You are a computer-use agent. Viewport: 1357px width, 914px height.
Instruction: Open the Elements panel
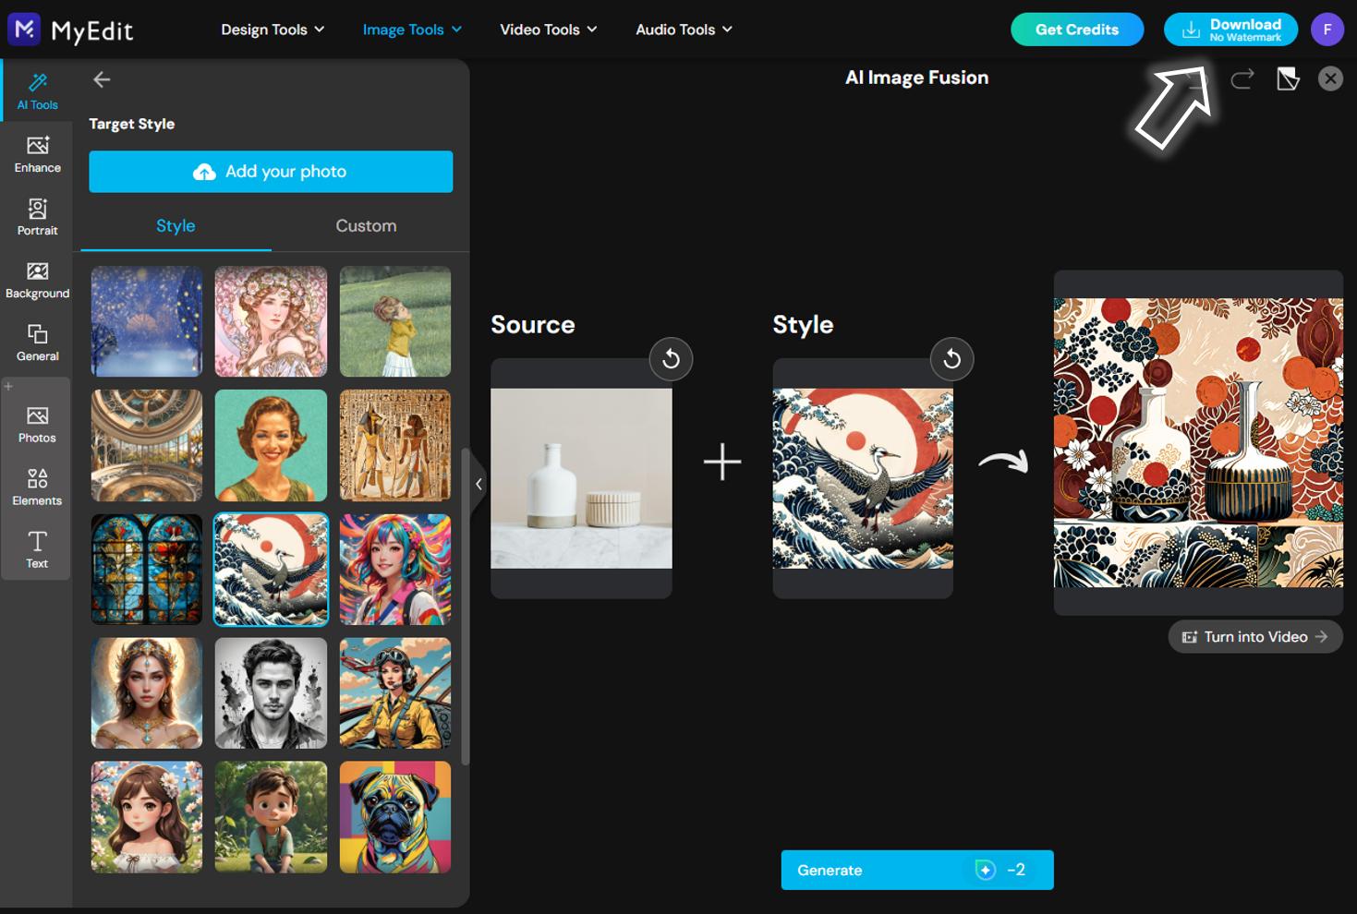pyautogui.click(x=37, y=485)
